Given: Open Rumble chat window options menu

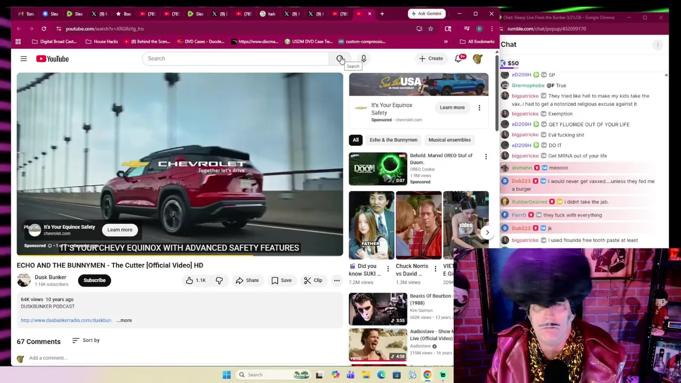Looking at the screenshot, I should pyautogui.click(x=658, y=45).
